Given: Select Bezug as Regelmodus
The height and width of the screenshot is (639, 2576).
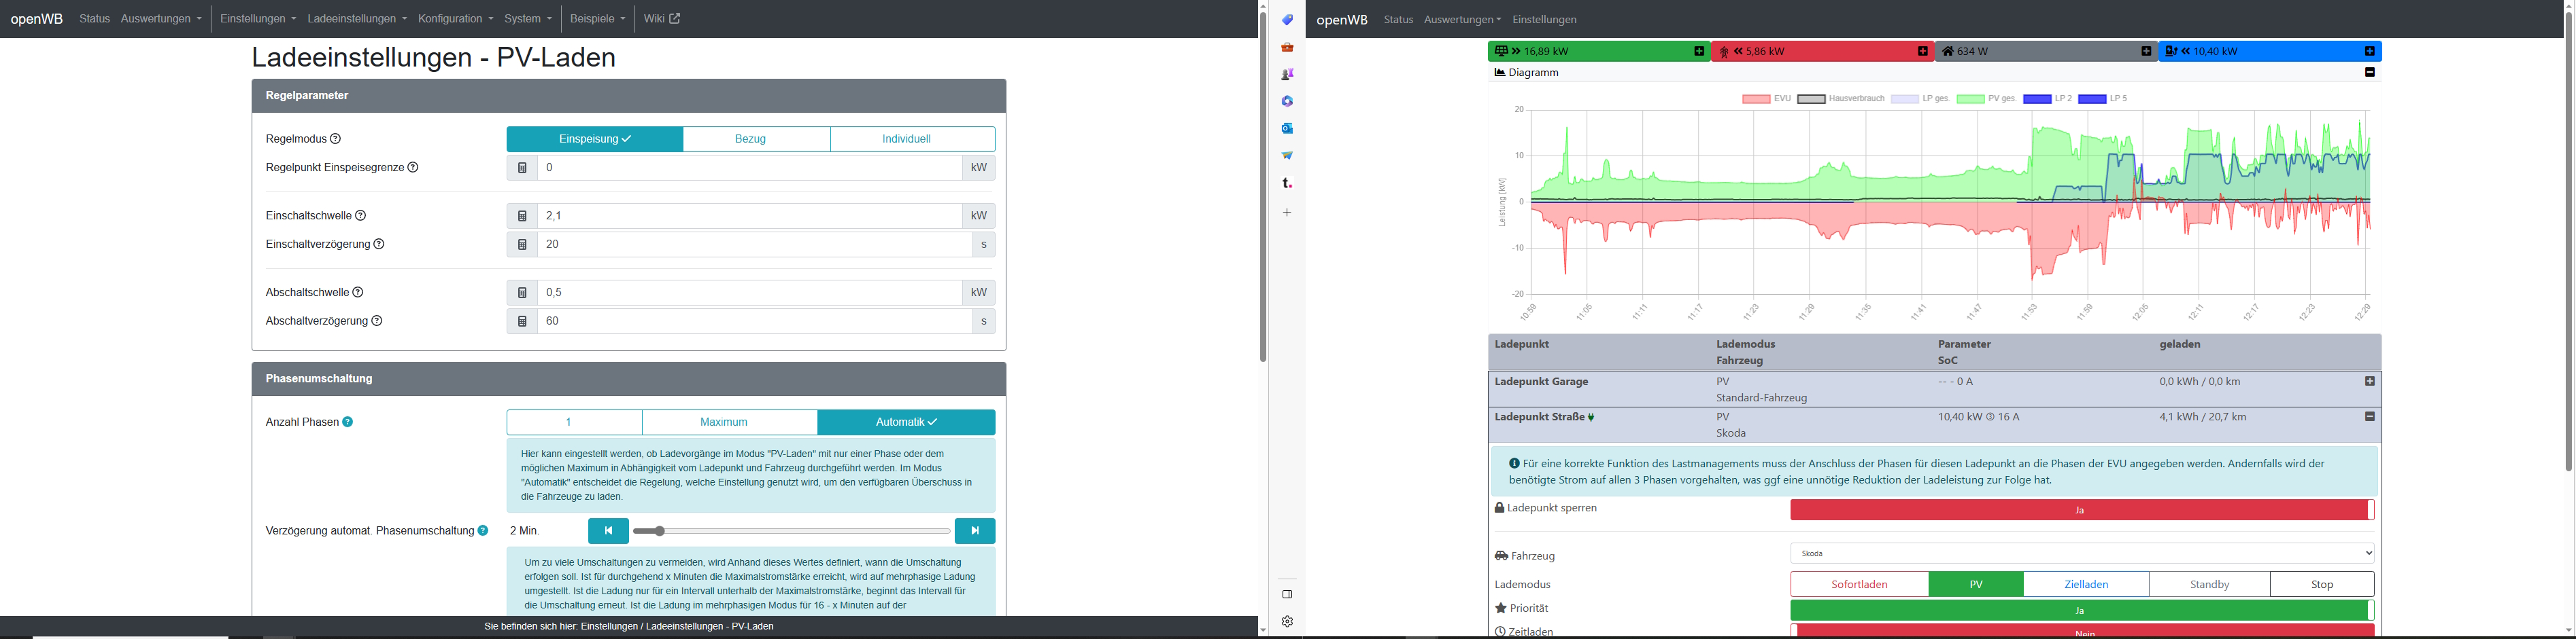Looking at the screenshot, I should point(757,140).
